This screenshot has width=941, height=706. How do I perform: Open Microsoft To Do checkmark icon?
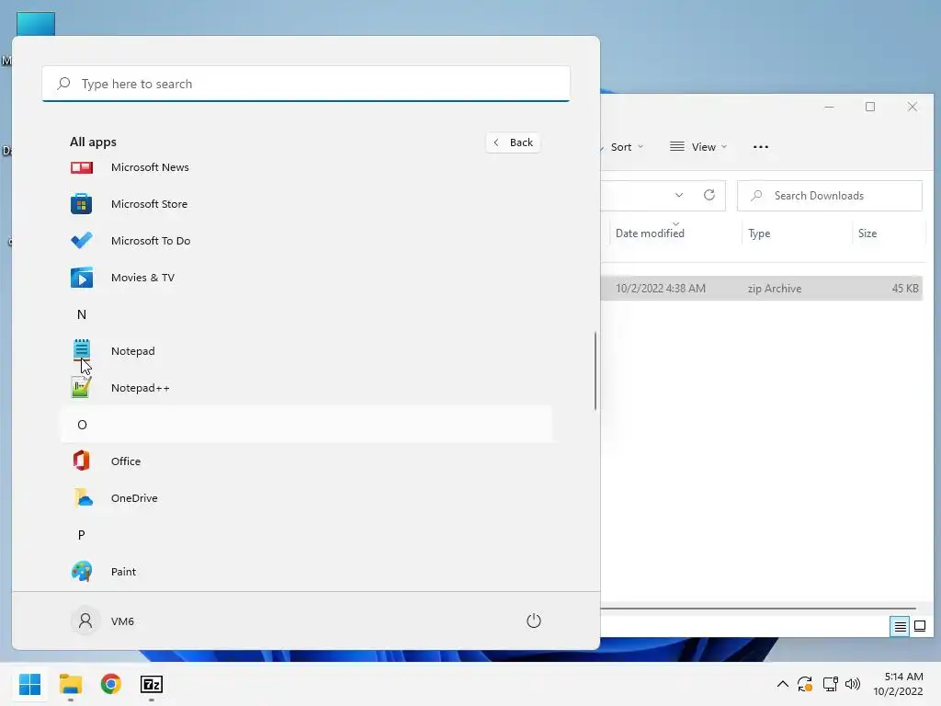coord(82,241)
